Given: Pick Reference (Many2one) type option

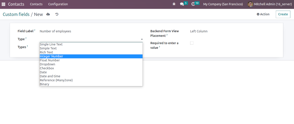Looking at the screenshot, I should click(x=56, y=80).
